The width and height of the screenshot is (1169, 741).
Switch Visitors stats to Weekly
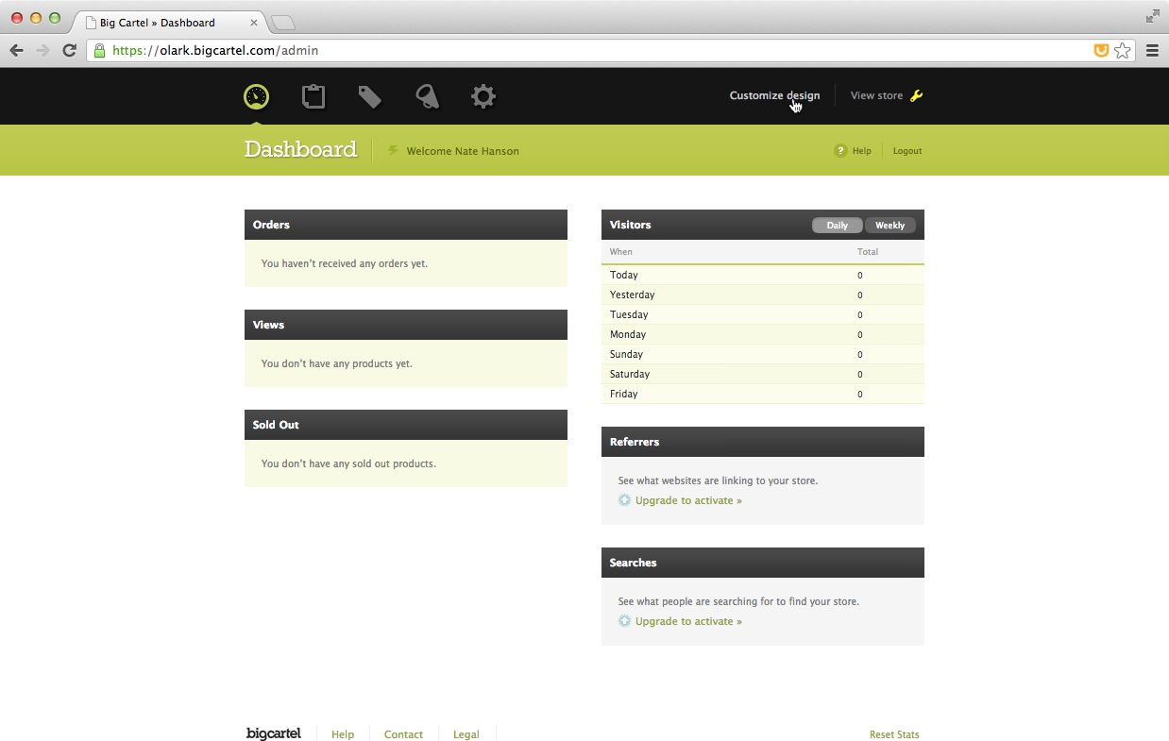click(x=889, y=225)
